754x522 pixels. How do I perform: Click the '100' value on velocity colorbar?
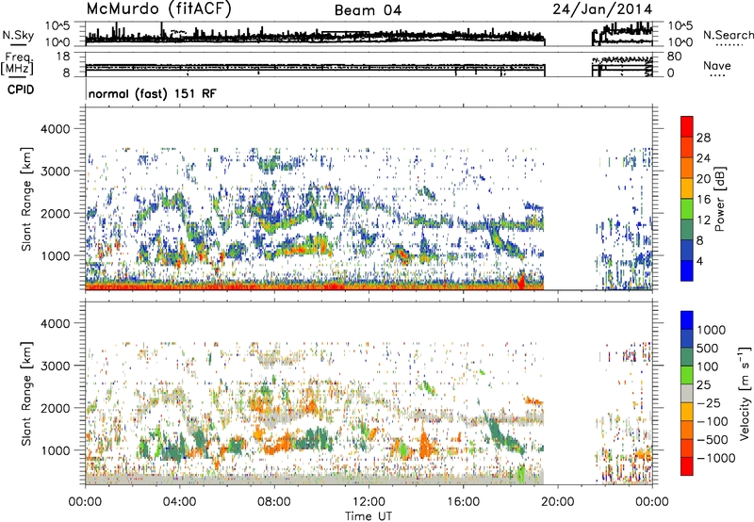(x=710, y=367)
